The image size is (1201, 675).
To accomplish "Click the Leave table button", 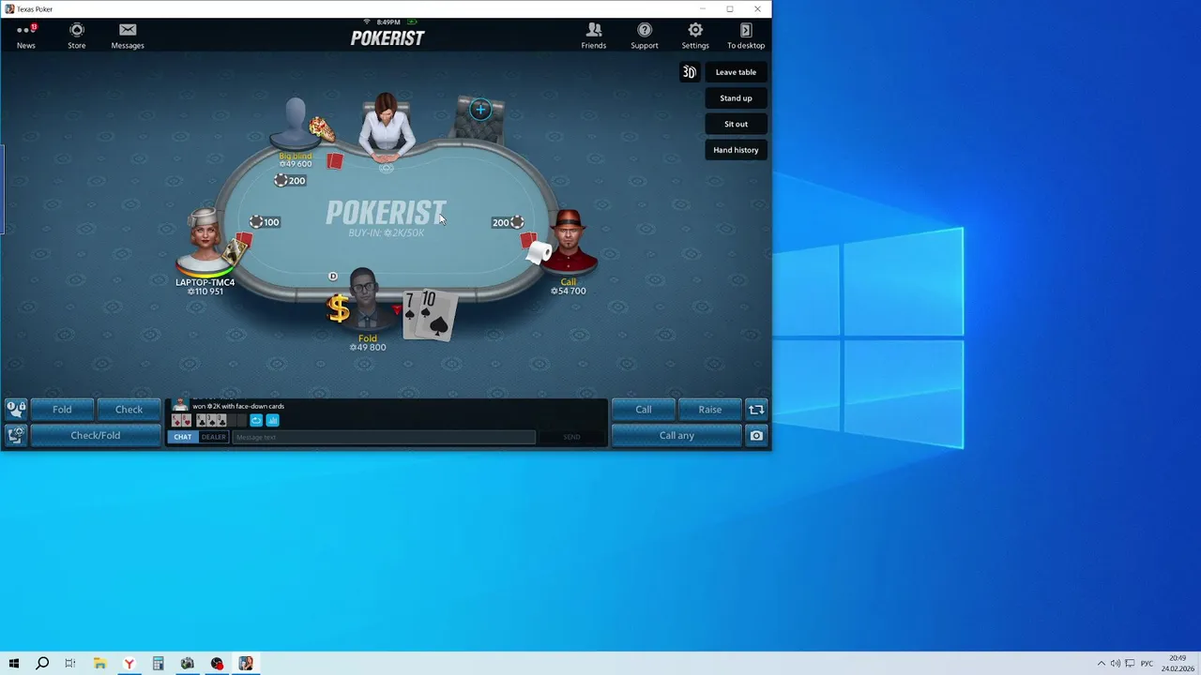I will click(736, 72).
